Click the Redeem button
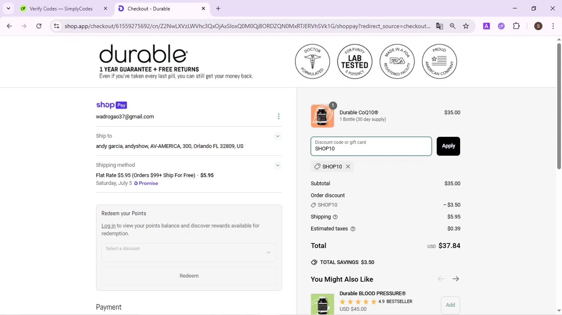Screen dimensions: 562x315 tap(189, 276)
